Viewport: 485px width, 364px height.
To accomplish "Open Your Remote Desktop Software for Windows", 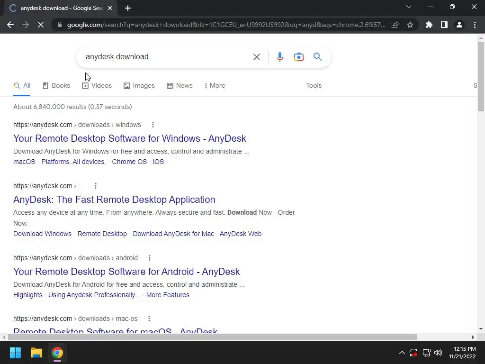I will pos(130,138).
